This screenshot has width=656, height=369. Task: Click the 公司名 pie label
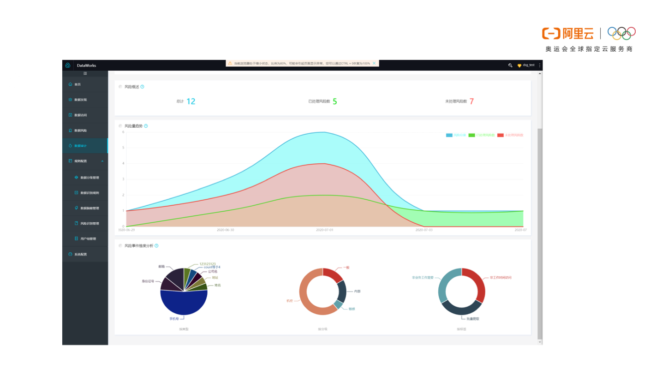(213, 272)
